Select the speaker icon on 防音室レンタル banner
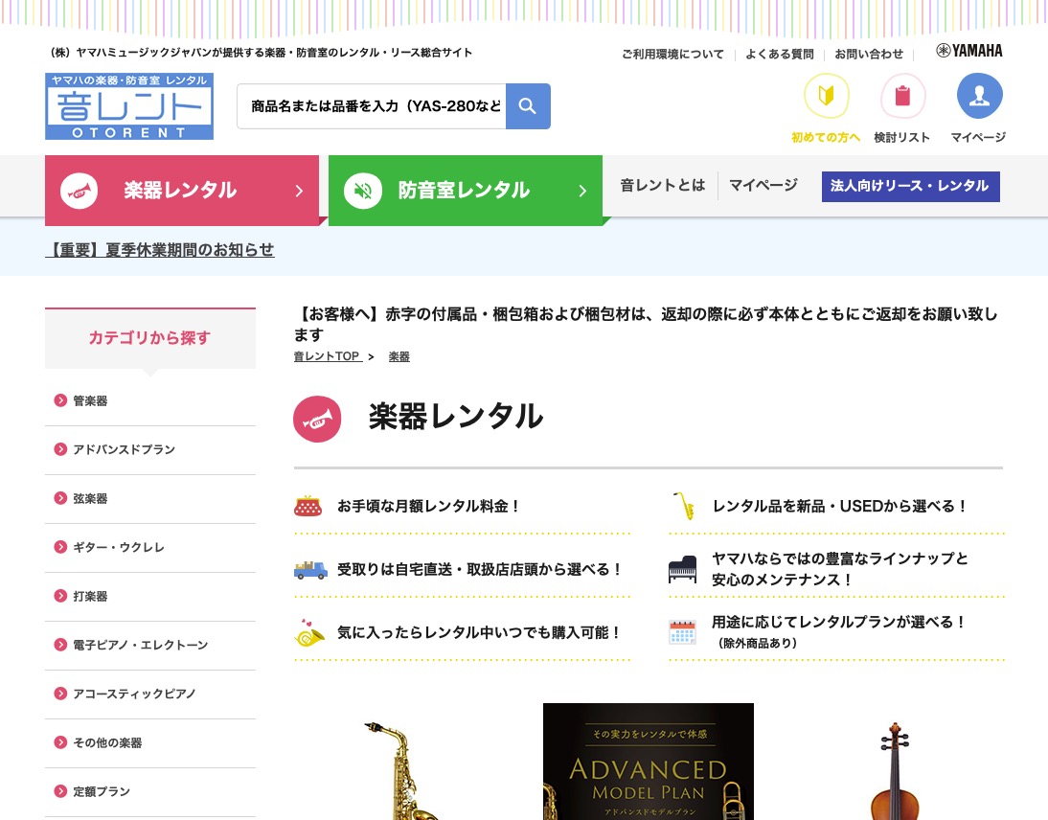This screenshot has height=820, width=1048. [363, 191]
